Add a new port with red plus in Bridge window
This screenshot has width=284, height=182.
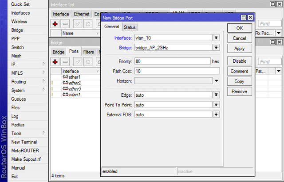click(55, 62)
